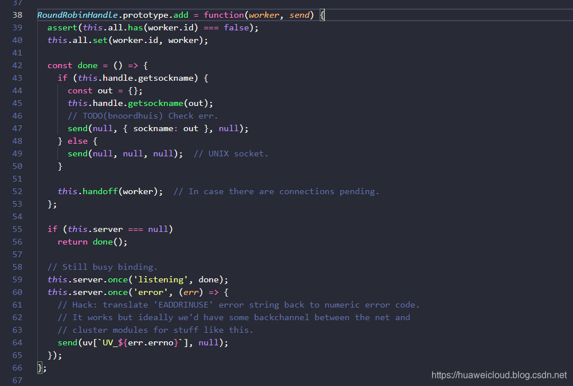The height and width of the screenshot is (386, 573).
Task: Click line number 38 in the gutter
Action: pos(17,15)
